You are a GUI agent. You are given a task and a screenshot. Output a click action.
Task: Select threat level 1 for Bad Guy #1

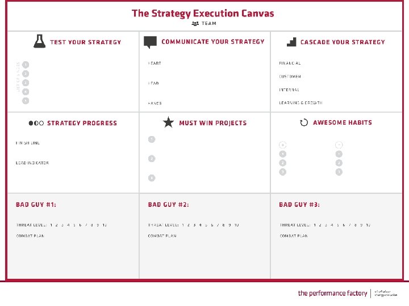pyautogui.click(x=51, y=225)
